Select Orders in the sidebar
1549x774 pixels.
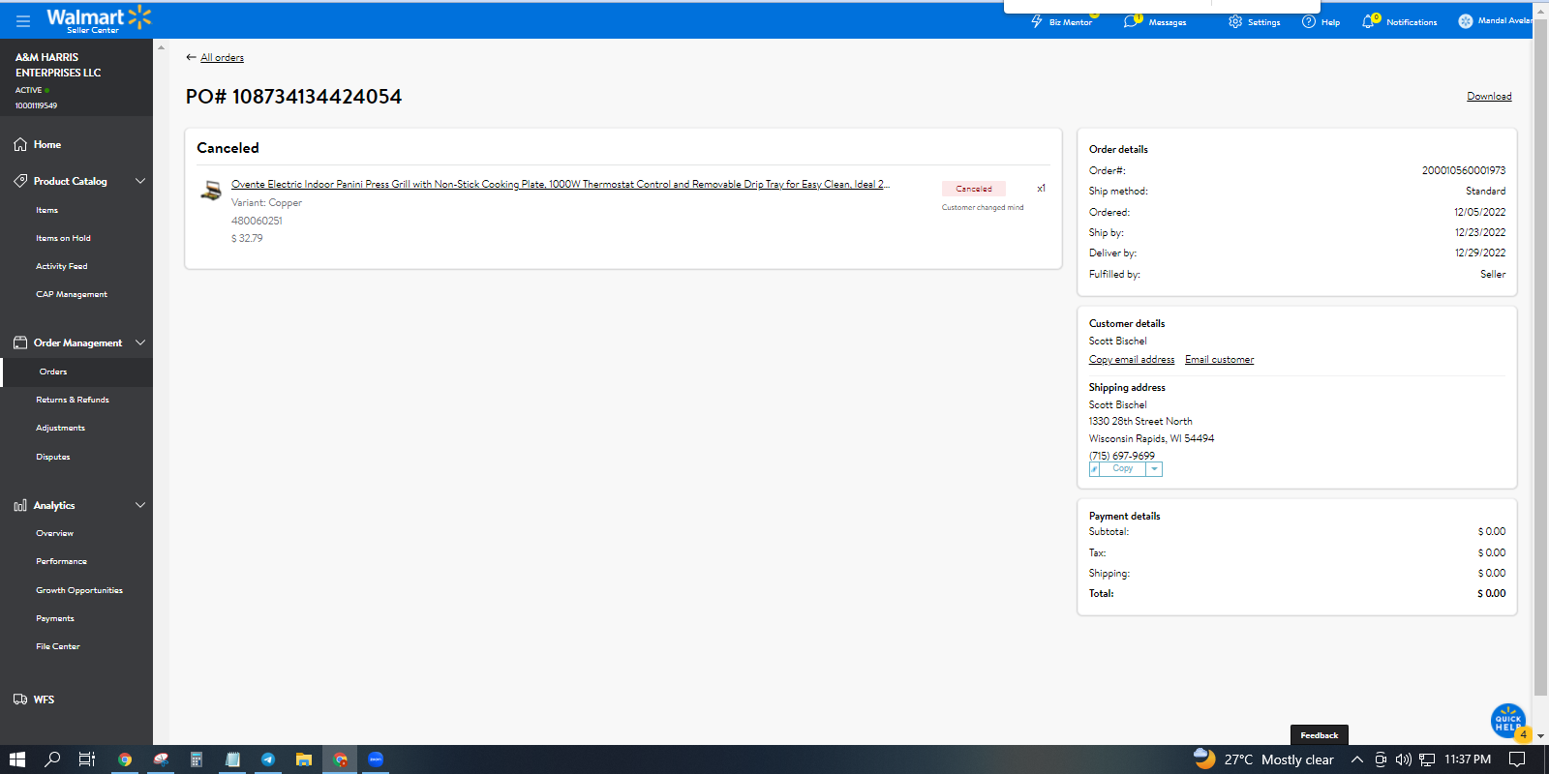tap(53, 372)
